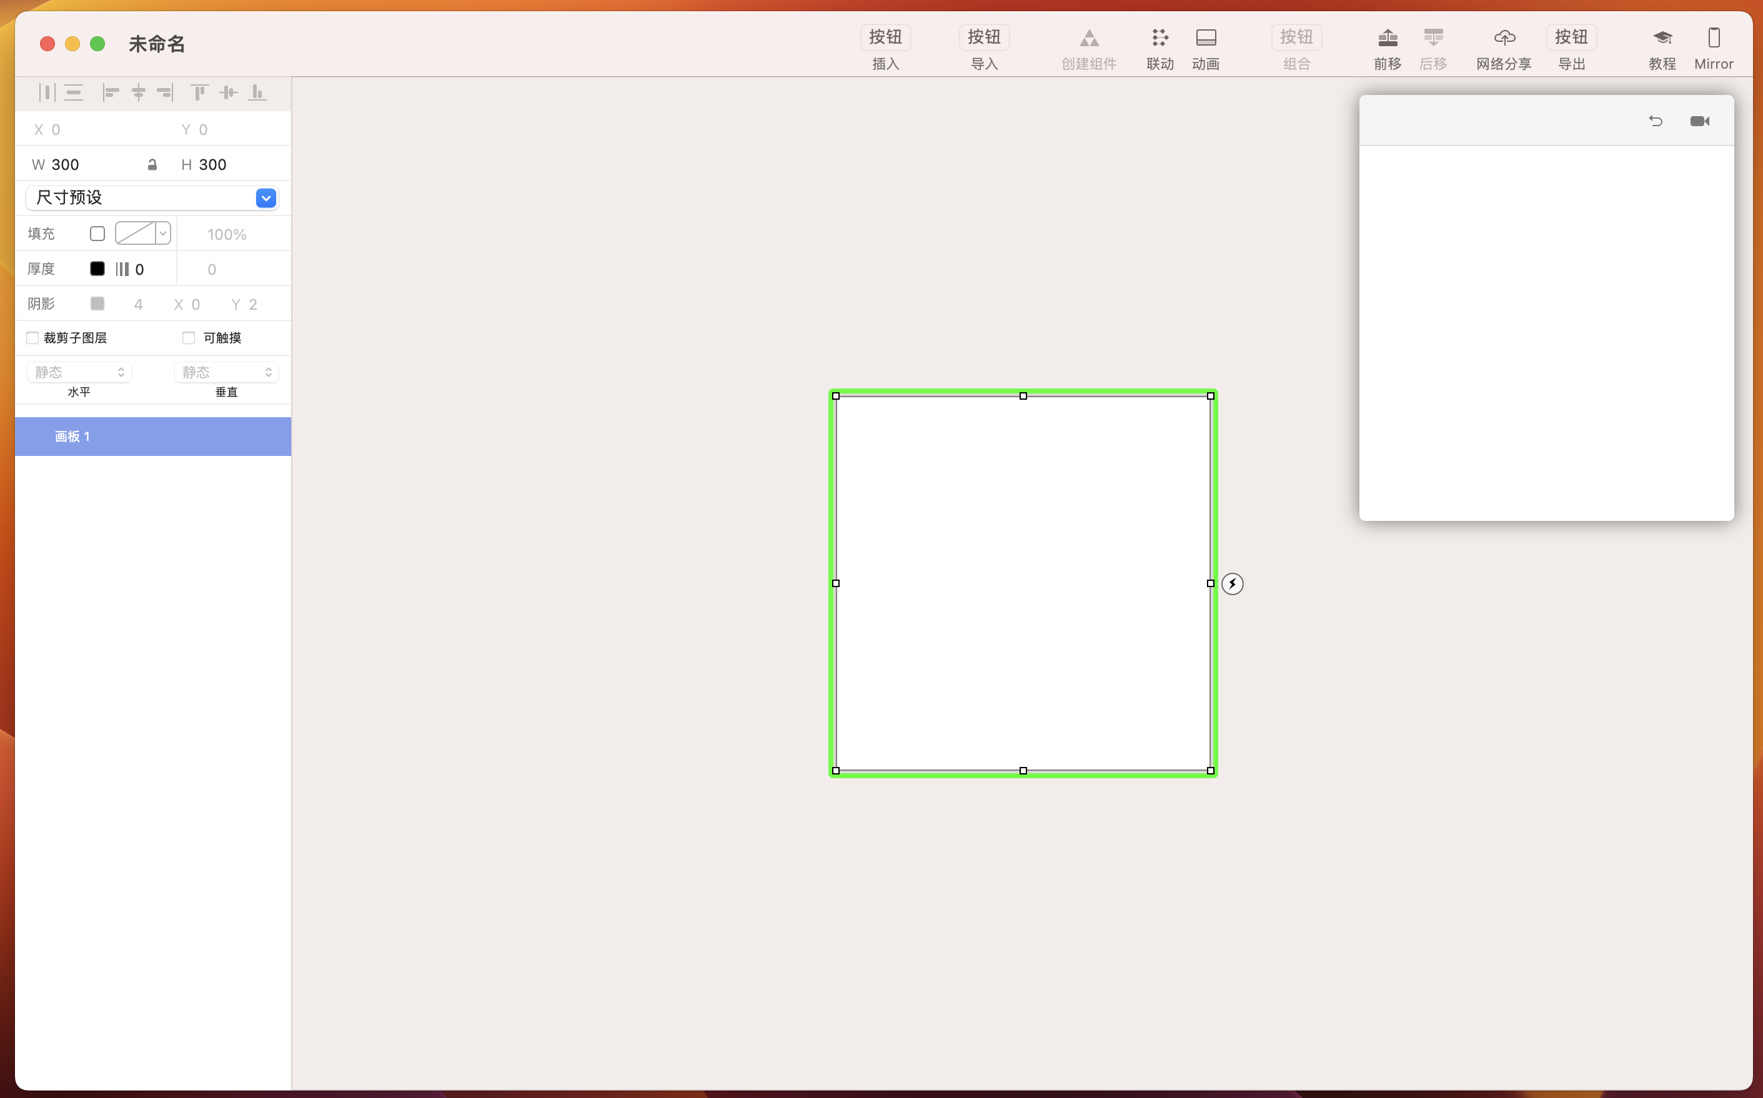The width and height of the screenshot is (1763, 1098).
Task: Open the 教程 tutorial icon
Action: pos(1662,37)
